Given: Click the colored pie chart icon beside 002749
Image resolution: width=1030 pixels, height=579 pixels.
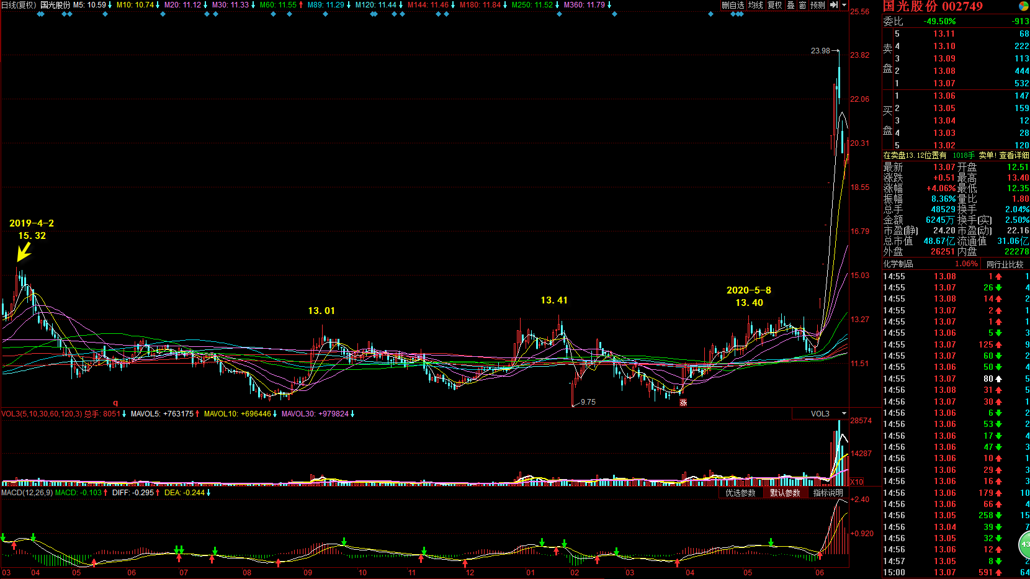Looking at the screenshot, I should 1023,6.
